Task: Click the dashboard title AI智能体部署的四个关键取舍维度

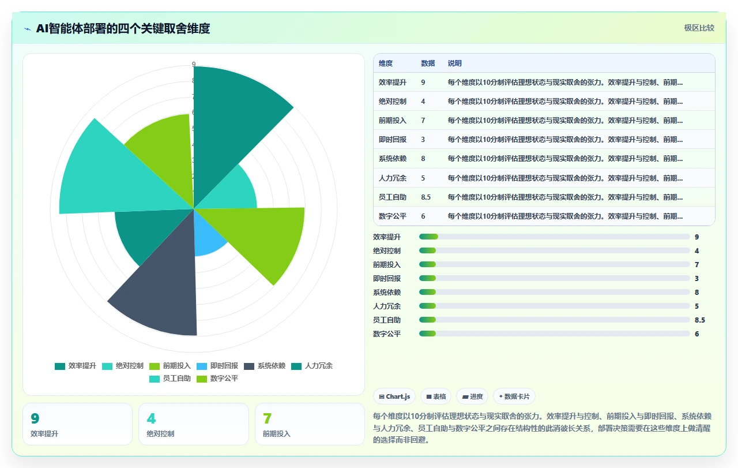Action: pos(123,28)
